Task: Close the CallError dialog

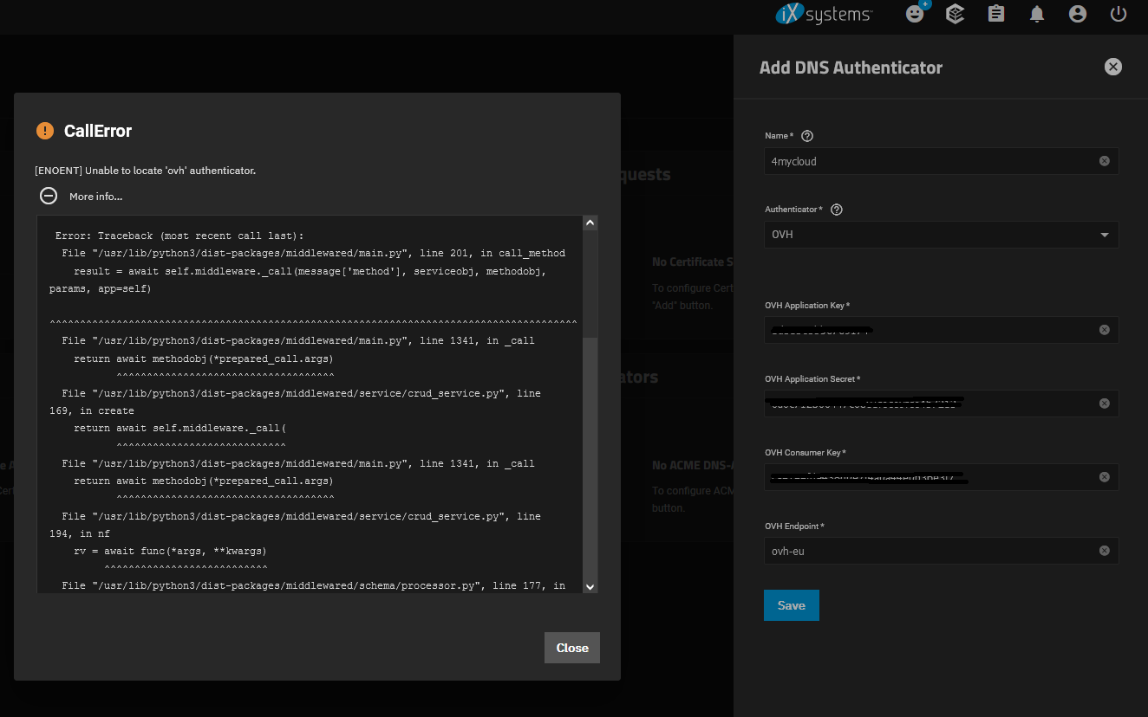Action: (x=572, y=648)
